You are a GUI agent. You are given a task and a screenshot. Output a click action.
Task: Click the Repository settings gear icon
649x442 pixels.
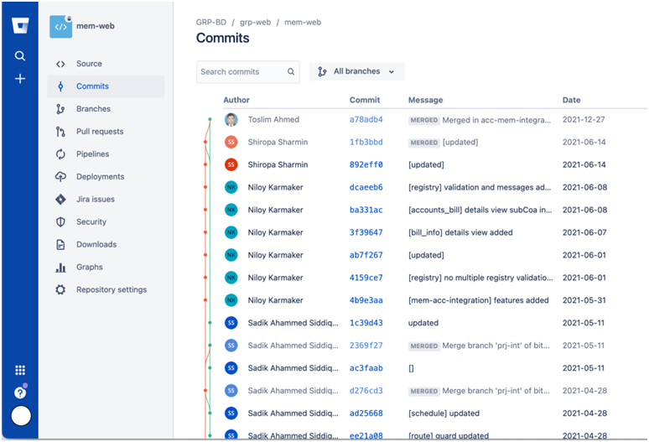point(61,289)
